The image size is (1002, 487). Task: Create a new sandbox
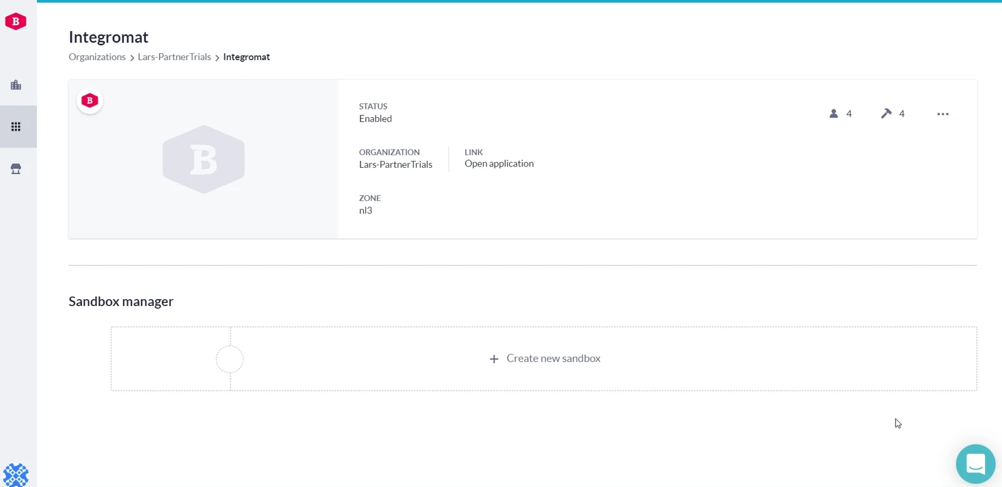(544, 359)
